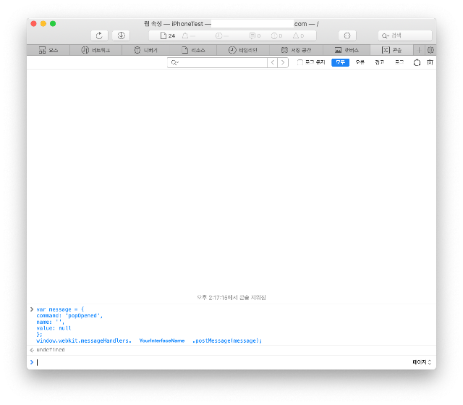
Task: Click the 'var message = {' code line
Action: [60, 309]
